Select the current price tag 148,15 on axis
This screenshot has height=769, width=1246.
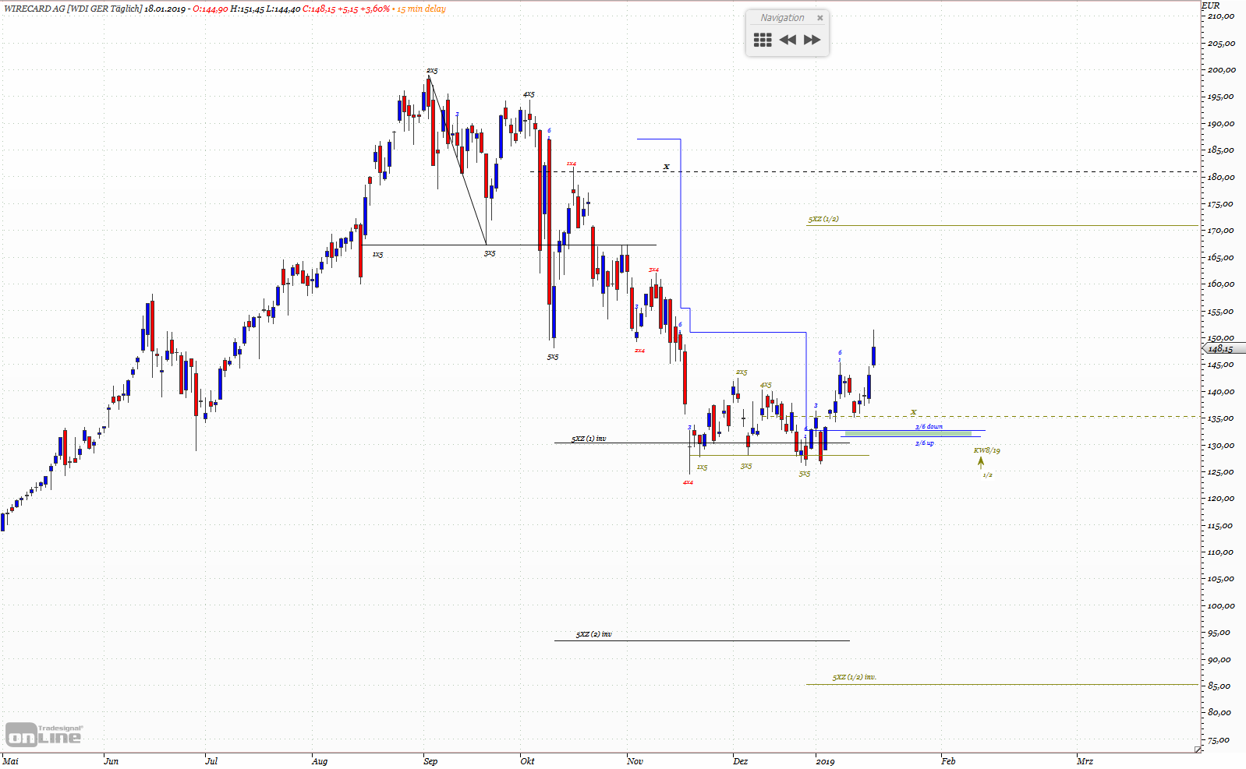1224,348
